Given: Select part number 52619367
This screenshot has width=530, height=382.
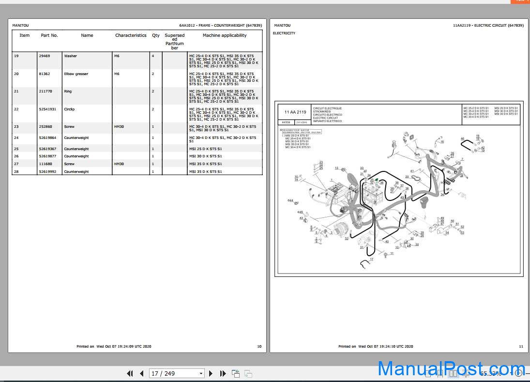Looking at the screenshot, I should (x=47, y=149).
